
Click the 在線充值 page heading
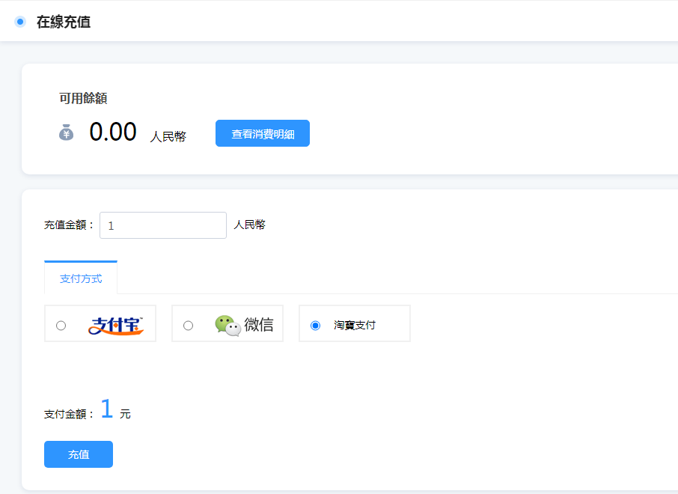[64, 22]
